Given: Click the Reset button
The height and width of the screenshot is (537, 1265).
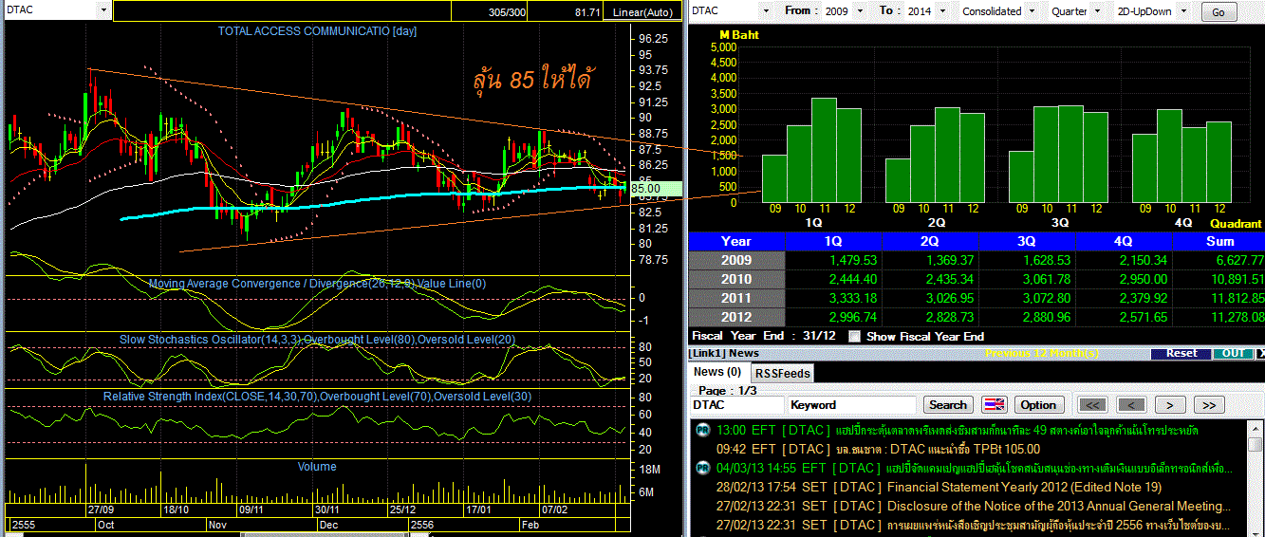Looking at the screenshot, I should pos(1181,353).
